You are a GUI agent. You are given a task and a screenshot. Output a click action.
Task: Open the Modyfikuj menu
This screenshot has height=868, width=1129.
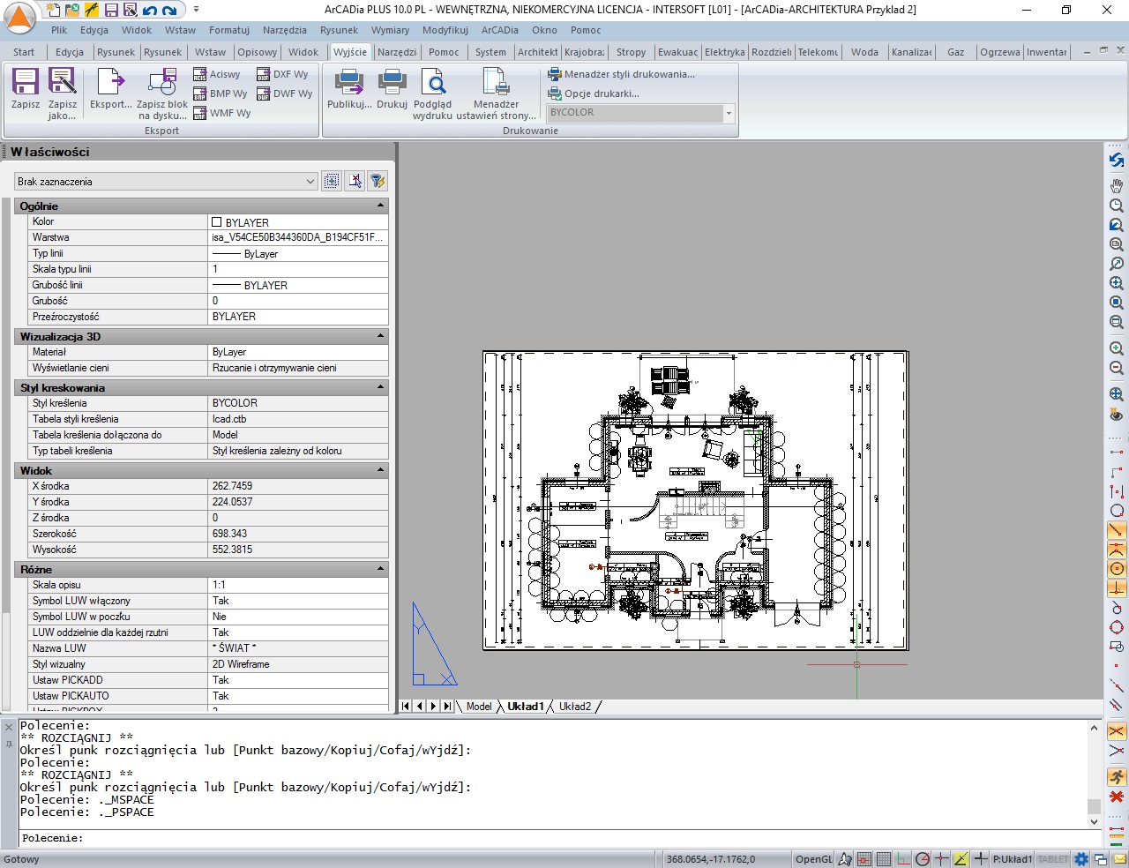(445, 30)
